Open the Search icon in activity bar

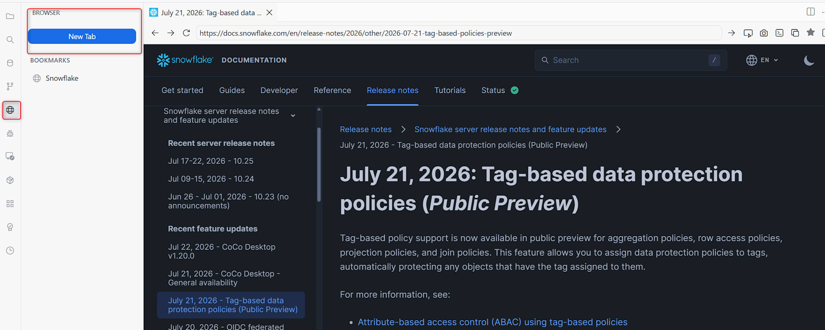point(10,40)
